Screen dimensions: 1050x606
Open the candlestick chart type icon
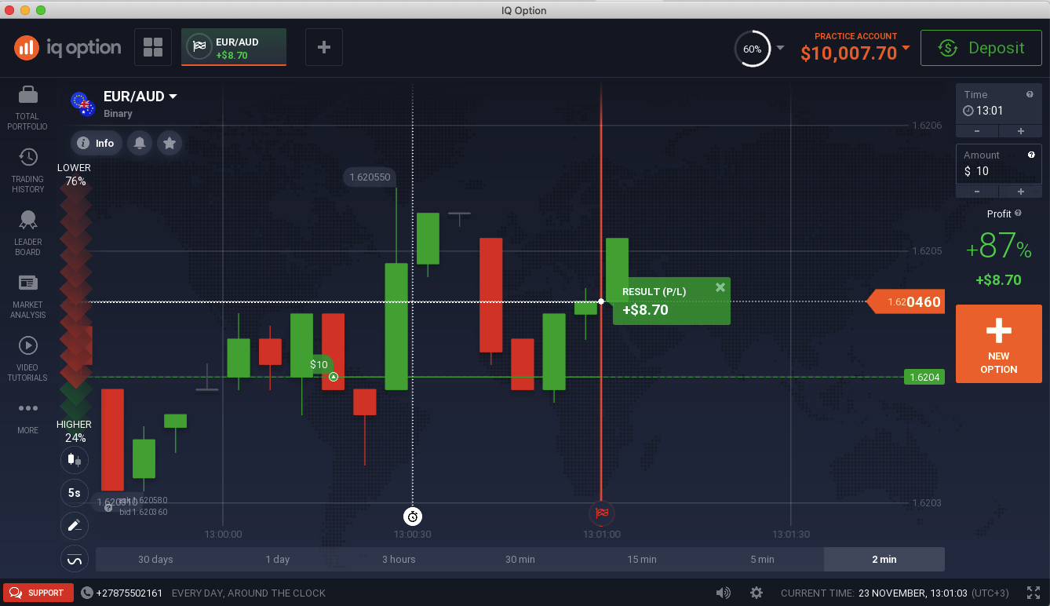pyautogui.click(x=75, y=459)
